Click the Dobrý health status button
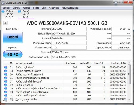 [13, 37]
